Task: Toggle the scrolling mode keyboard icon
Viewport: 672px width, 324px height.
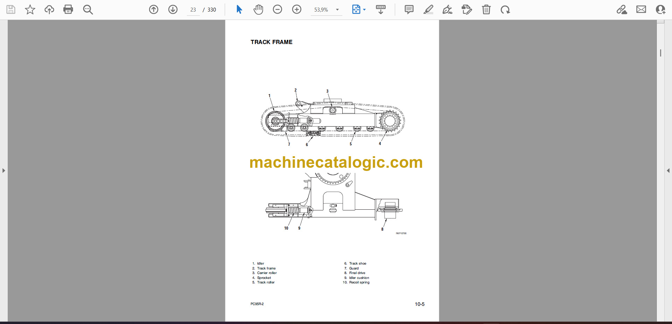Action: click(x=381, y=9)
